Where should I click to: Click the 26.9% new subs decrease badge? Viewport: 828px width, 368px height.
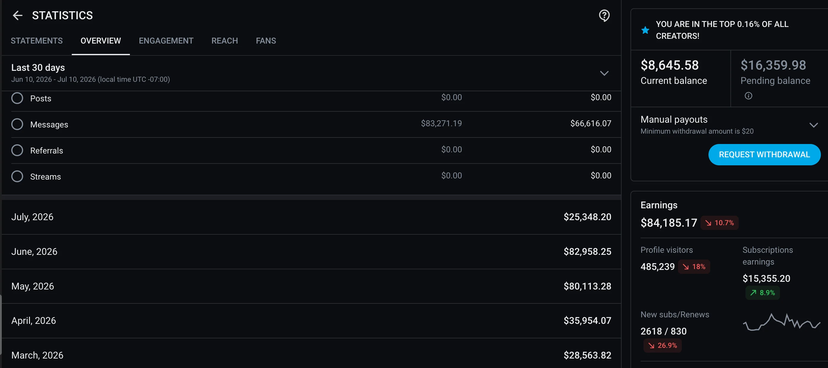[x=663, y=345]
